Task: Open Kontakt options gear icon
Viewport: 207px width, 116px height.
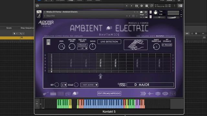Action: [142, 6]
